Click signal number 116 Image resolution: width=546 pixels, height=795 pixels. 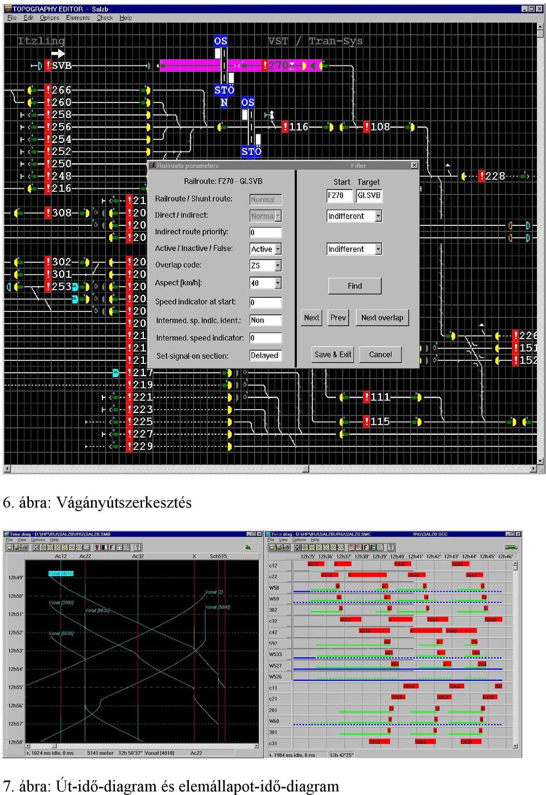(x=299, y=127)
